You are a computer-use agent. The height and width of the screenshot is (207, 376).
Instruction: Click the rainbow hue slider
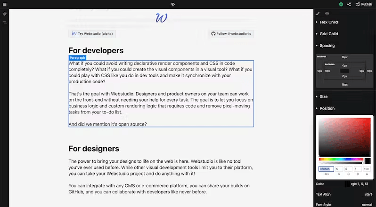click(341, 159)
